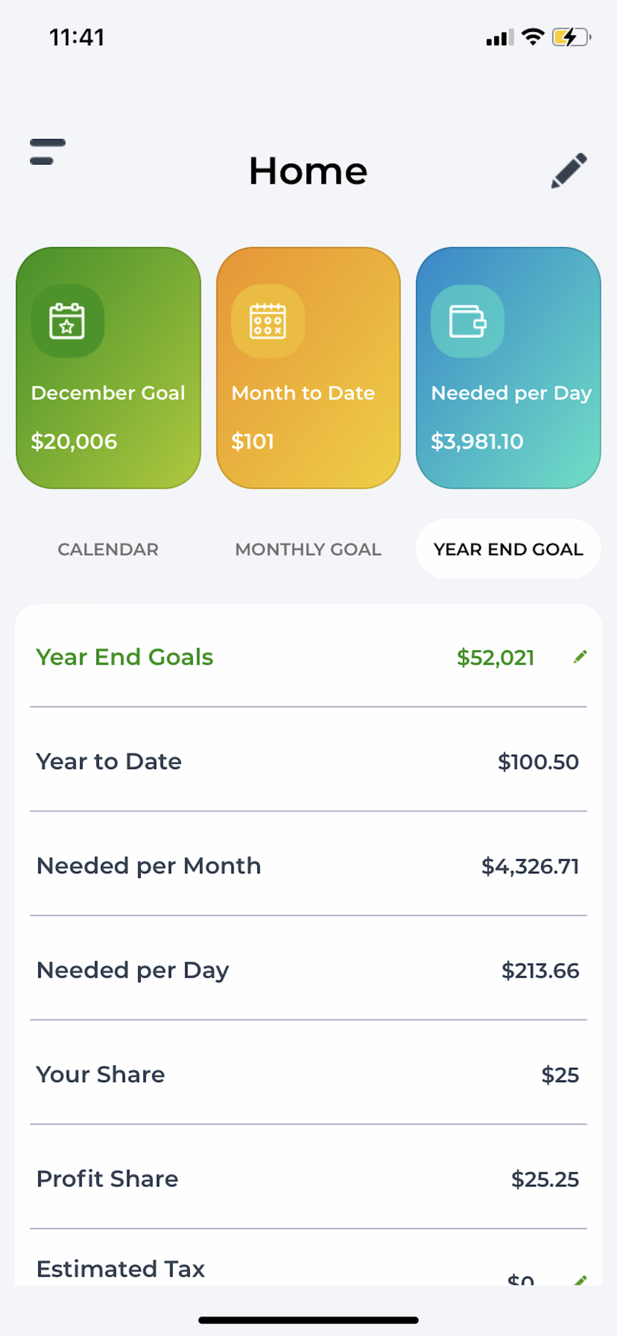Open the hamburger side menu
617x1336 pixels.
pyautogui.click(x=47, y=152)
